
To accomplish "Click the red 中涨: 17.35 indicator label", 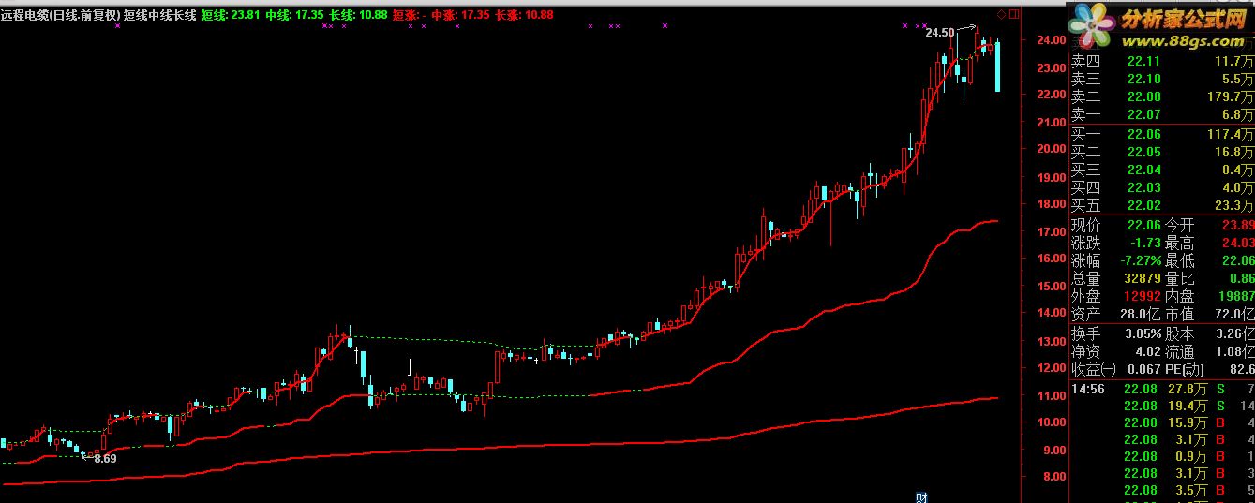I will [460, 15].
